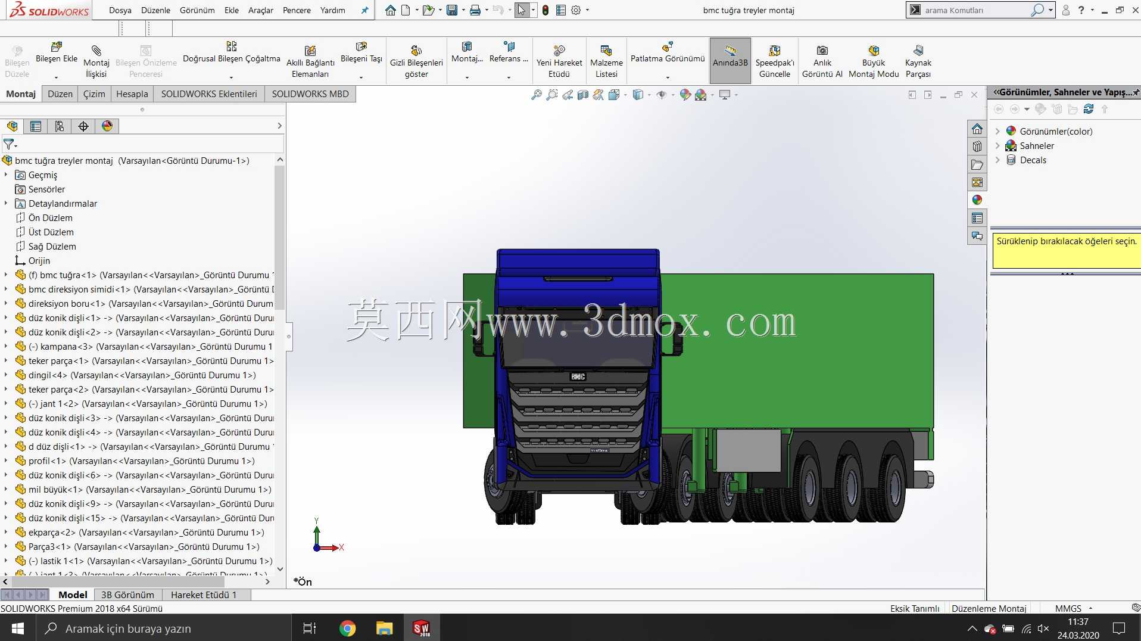This screenshot has width=1141, height=641.
Task: Open the File Explorer folder tab in task pane
Action: tap(977, 164)
